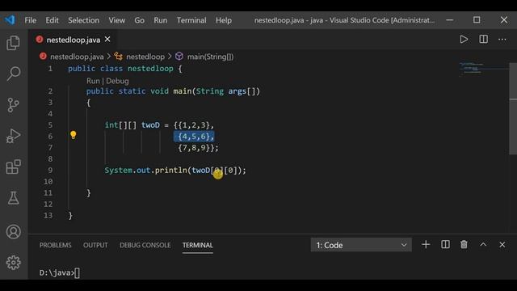Split the terminal panel
Viewport: 517px width, 291px height.
click(x=445, y=244)
